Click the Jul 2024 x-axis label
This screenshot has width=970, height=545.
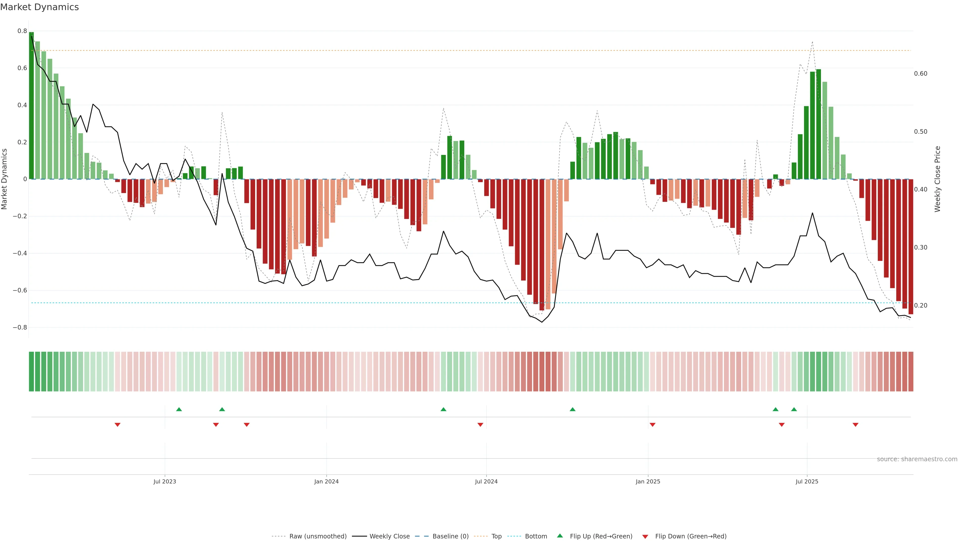[x=486, y=481]
